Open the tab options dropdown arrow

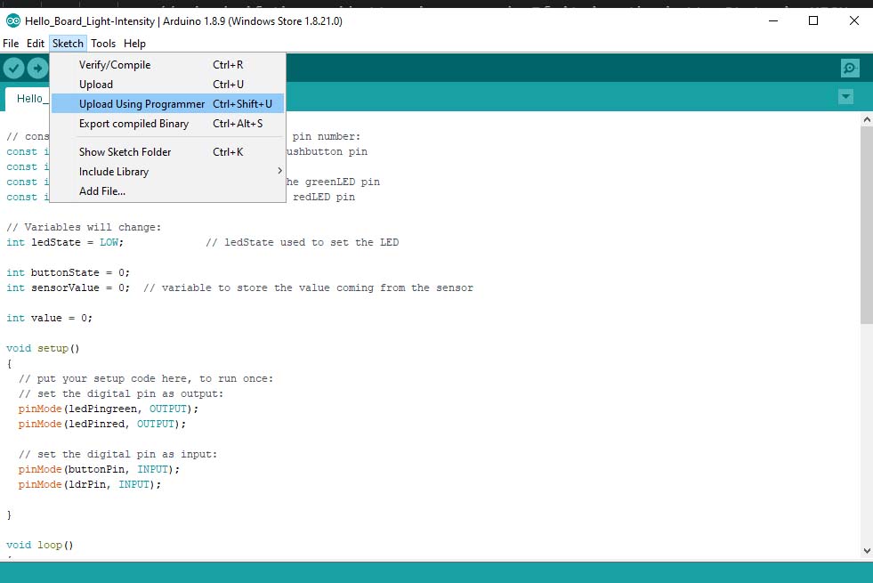tap(845, 97)
